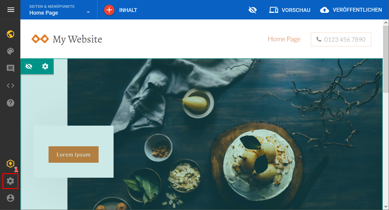The width and height of the screenshot is (389, 210).
Task: Select the Home Page navigation menu item
Action: 284,39
